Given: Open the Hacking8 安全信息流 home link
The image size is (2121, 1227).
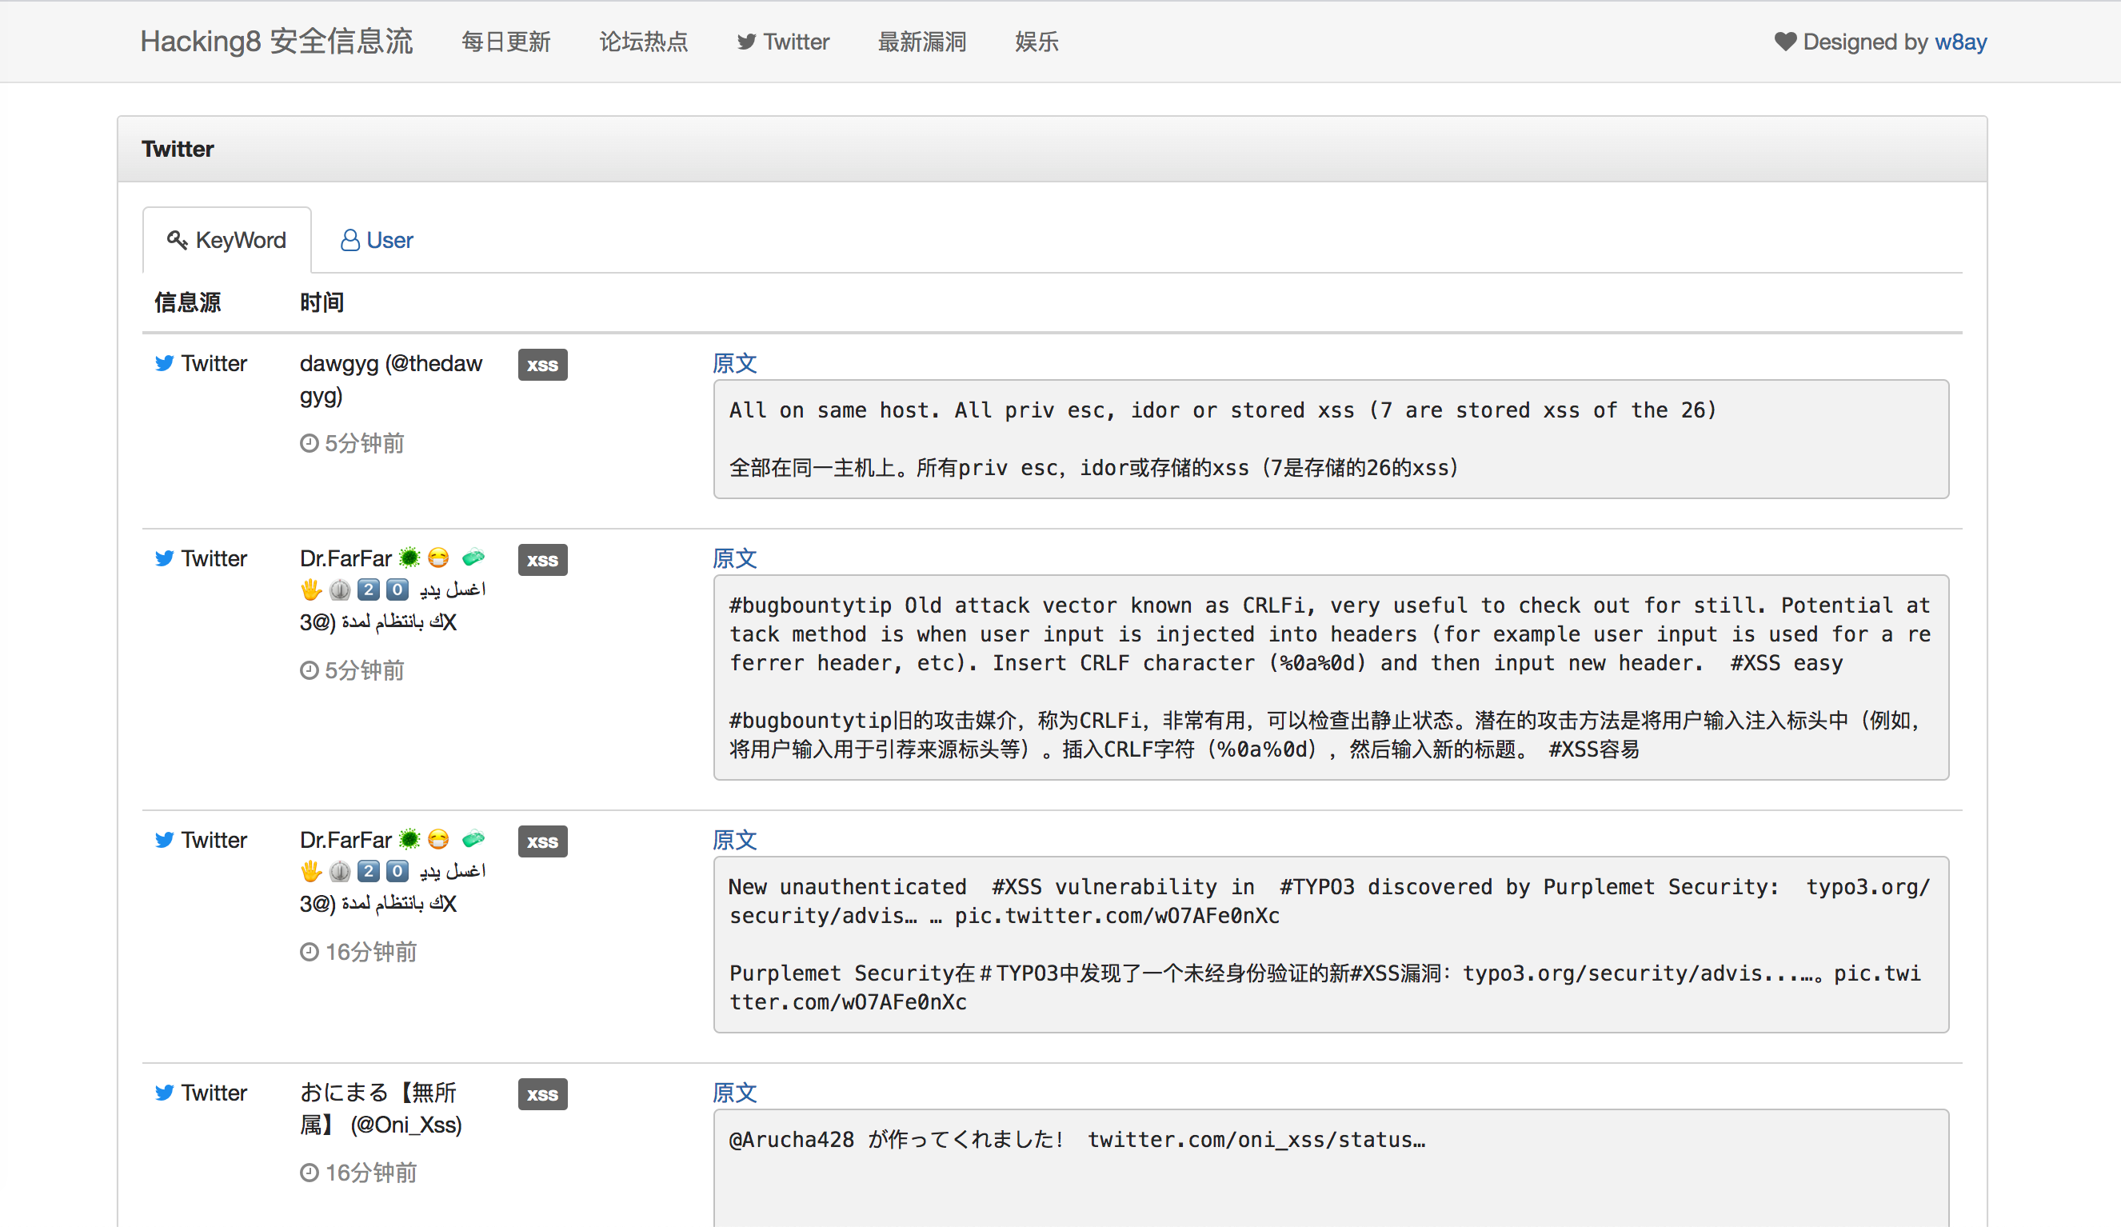Looking at the screenshot, I should click(x=276, y=42).
